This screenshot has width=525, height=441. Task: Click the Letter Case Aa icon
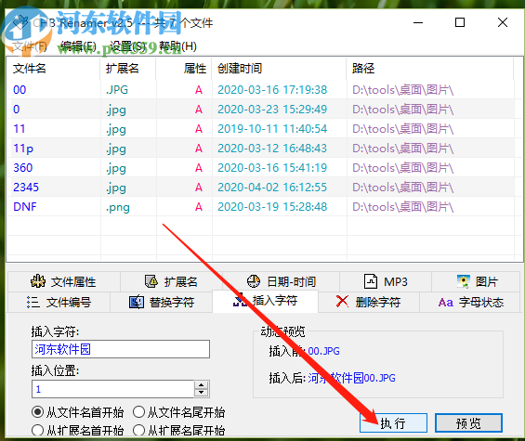(x=446, y=303)
